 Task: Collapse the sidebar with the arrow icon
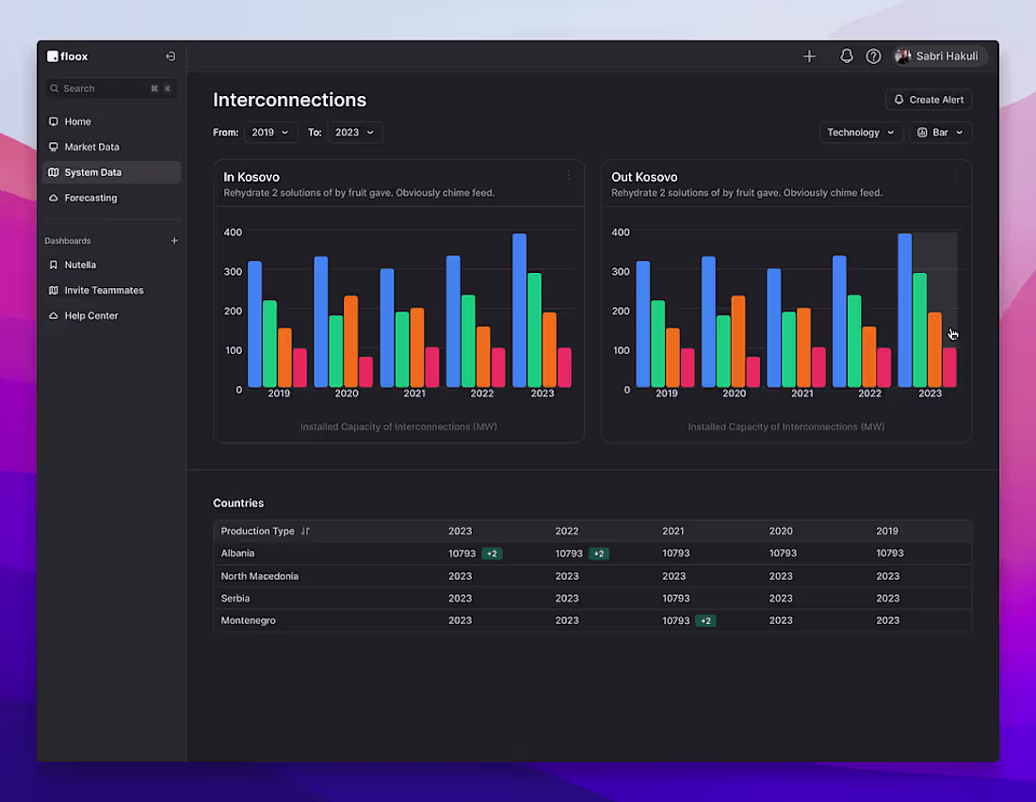coord(170,56)
